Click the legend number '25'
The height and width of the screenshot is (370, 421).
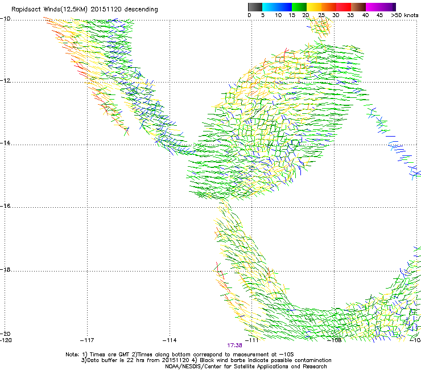click(x=321, y=15)
